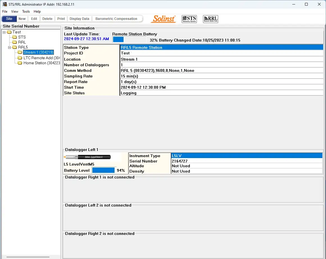
Task: Open the Tools menu
Action: click(26, 12)
